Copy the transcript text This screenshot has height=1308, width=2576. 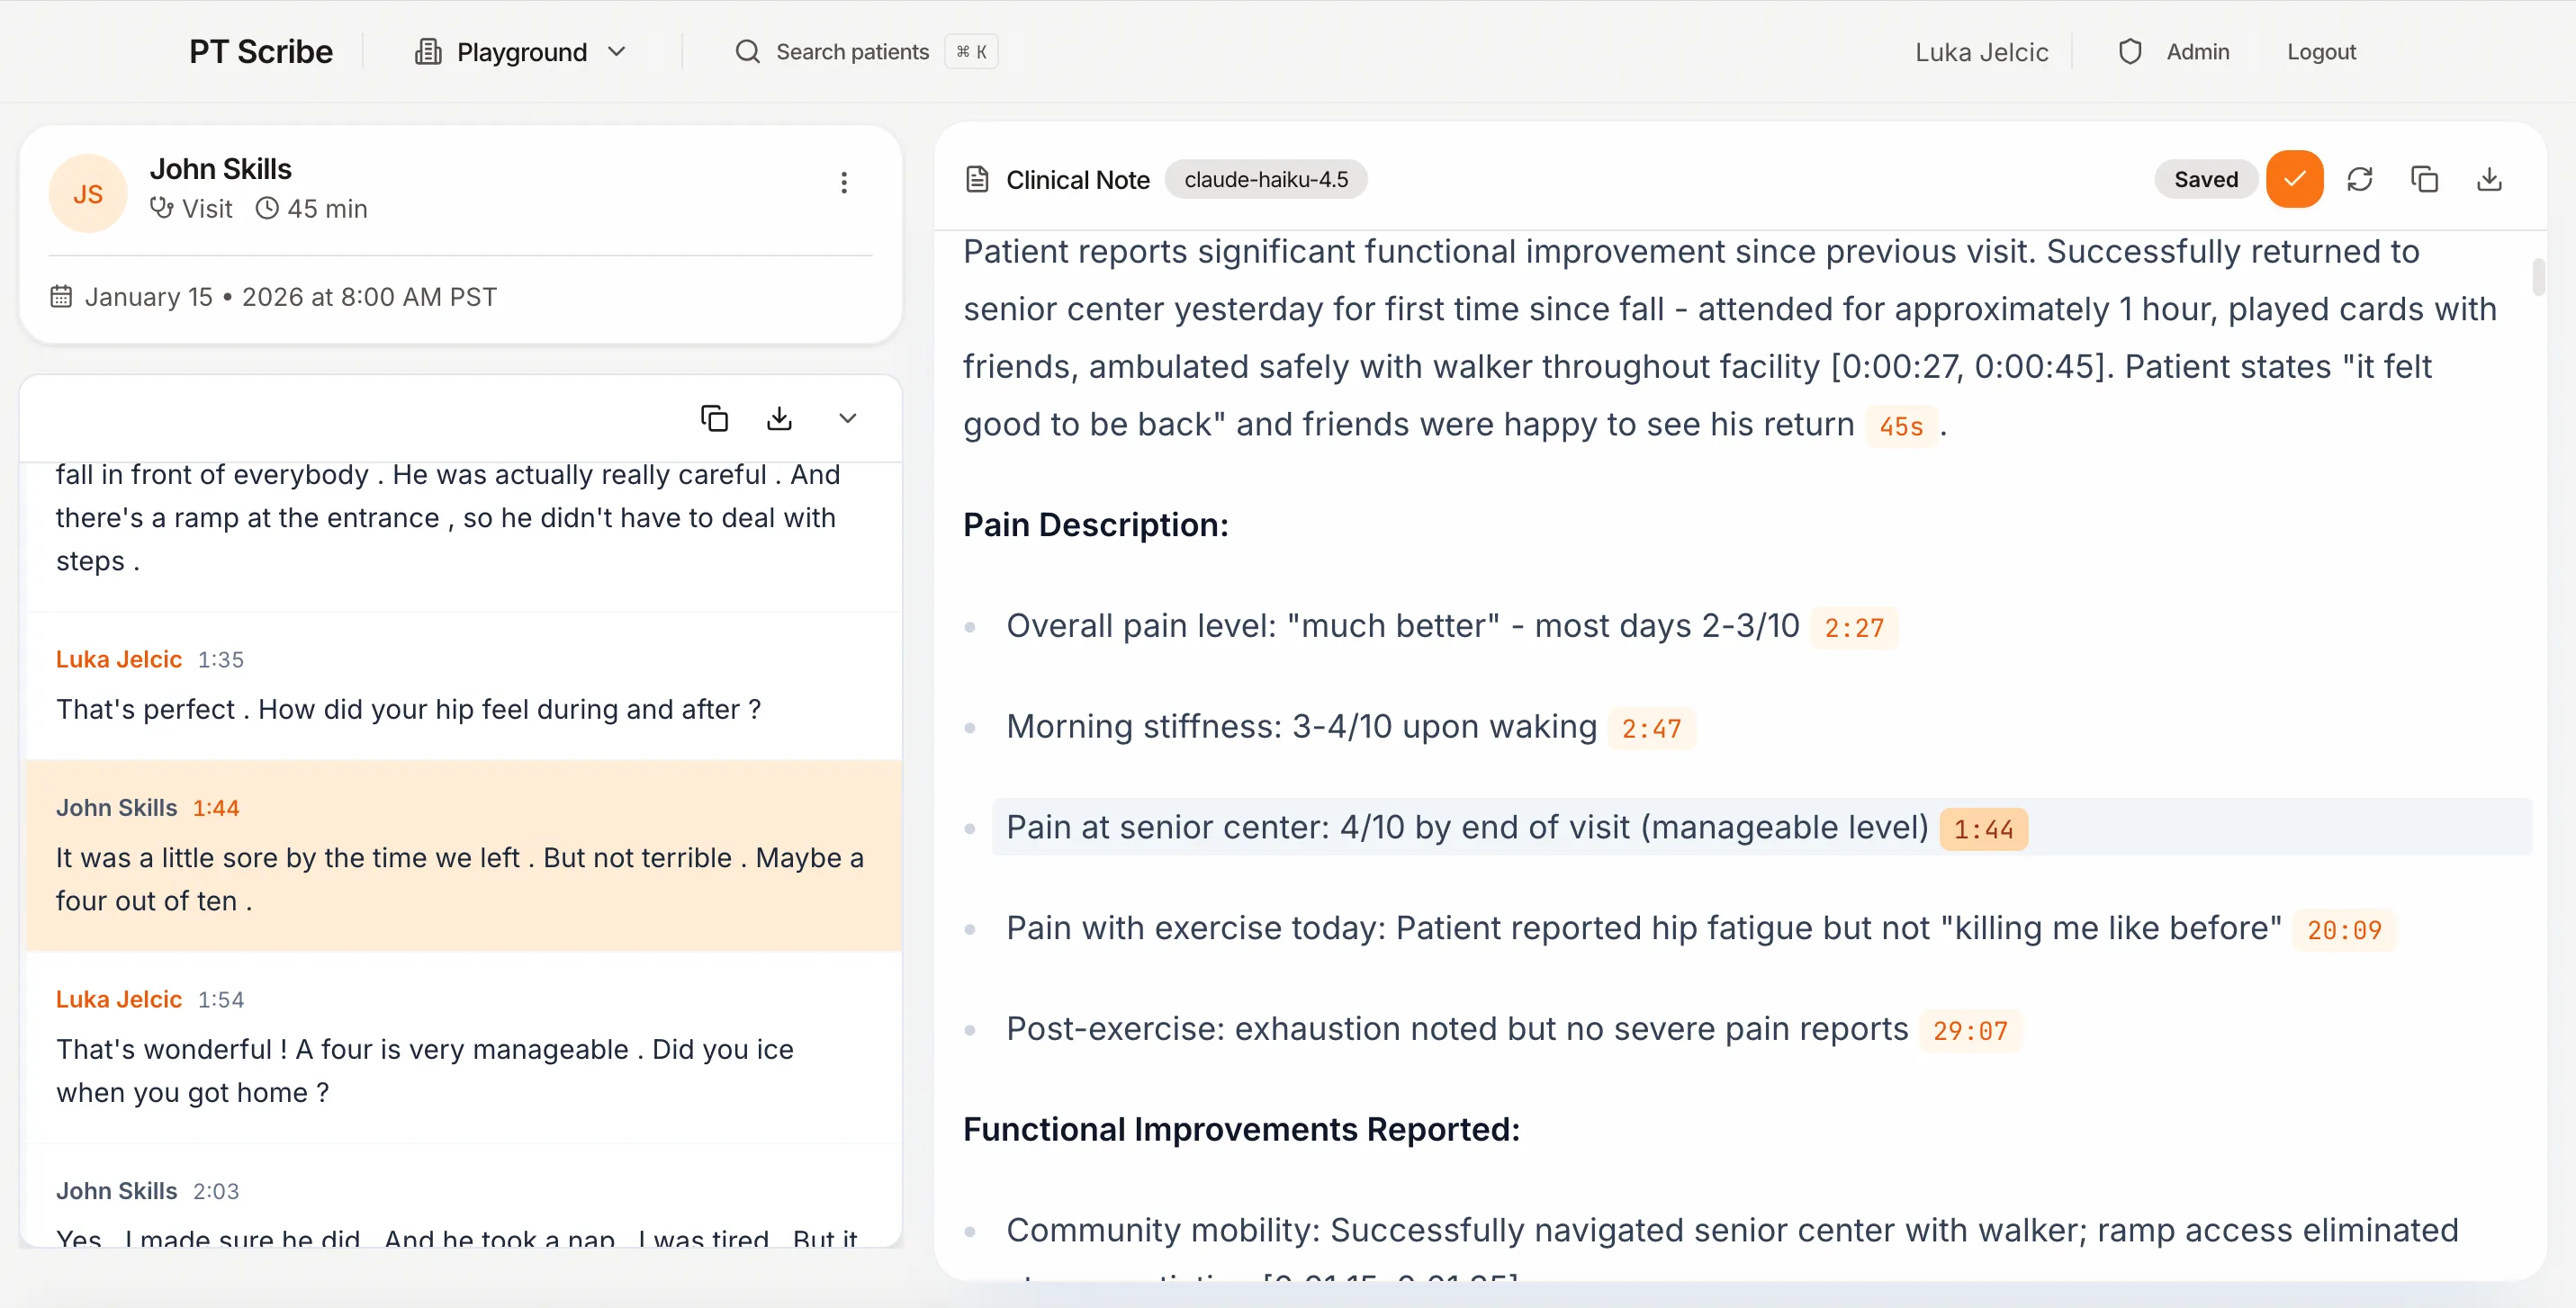714,418
